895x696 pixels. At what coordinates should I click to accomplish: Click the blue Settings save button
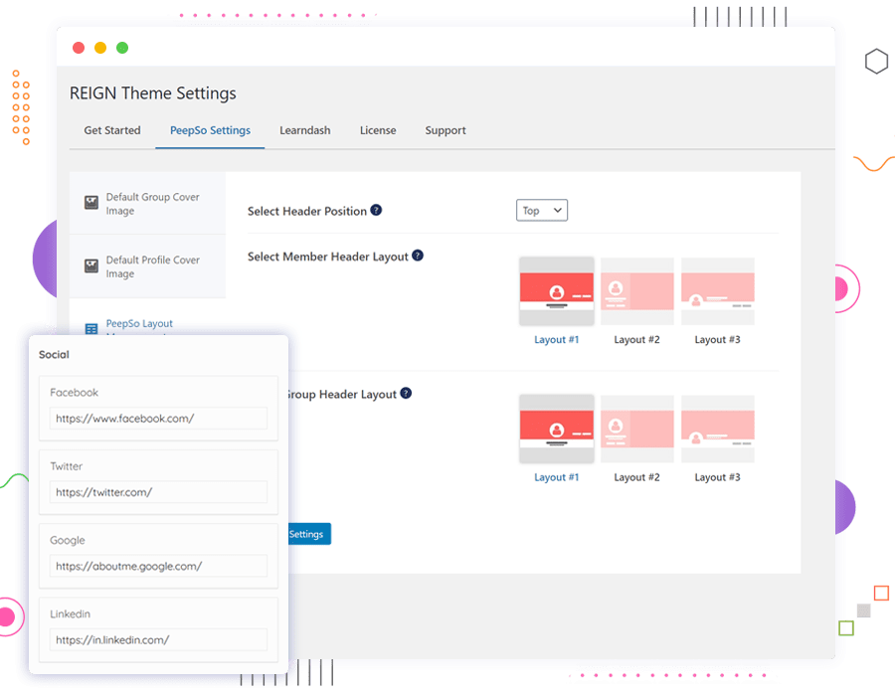click(309, 534)
